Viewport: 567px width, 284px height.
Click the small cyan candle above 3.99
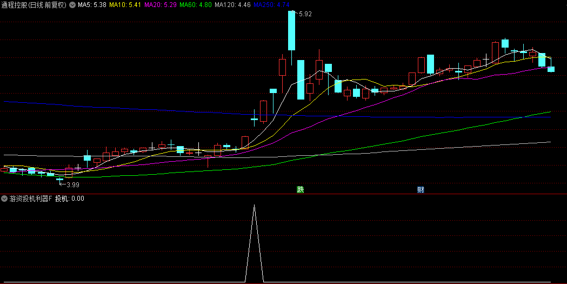point(59,179)
